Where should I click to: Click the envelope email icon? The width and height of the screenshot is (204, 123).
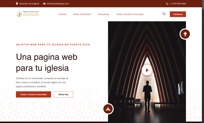pos(44,4)
